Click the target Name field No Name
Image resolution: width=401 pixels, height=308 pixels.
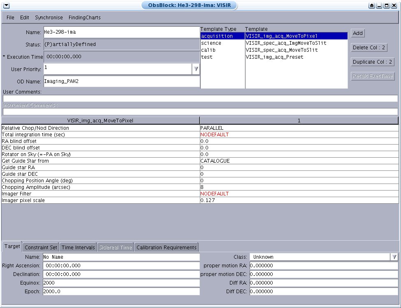click(x=121, y=257)
